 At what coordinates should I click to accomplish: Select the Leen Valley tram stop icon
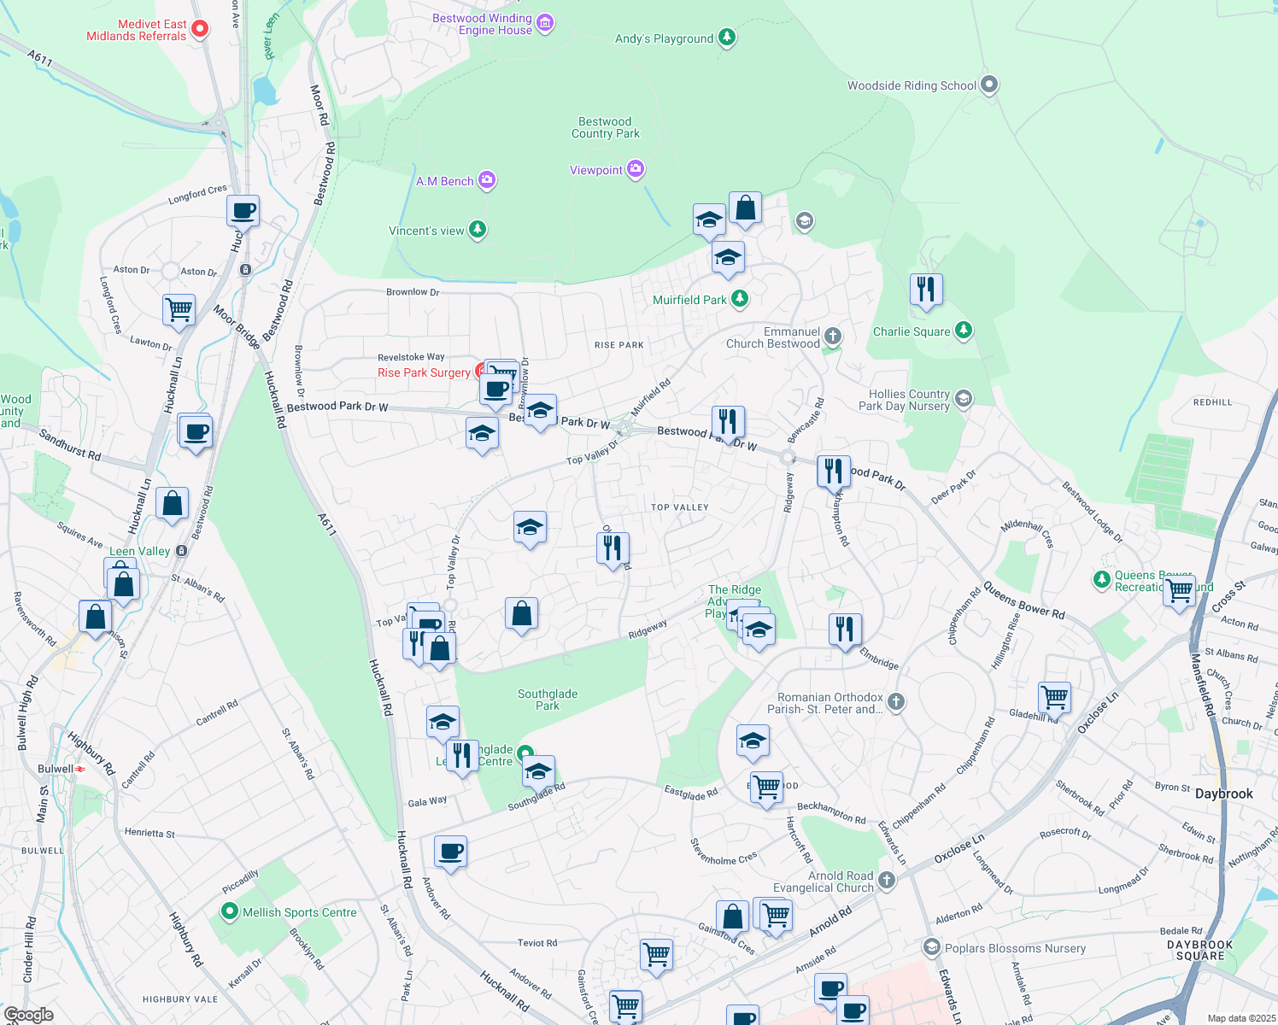coord(180,551)
